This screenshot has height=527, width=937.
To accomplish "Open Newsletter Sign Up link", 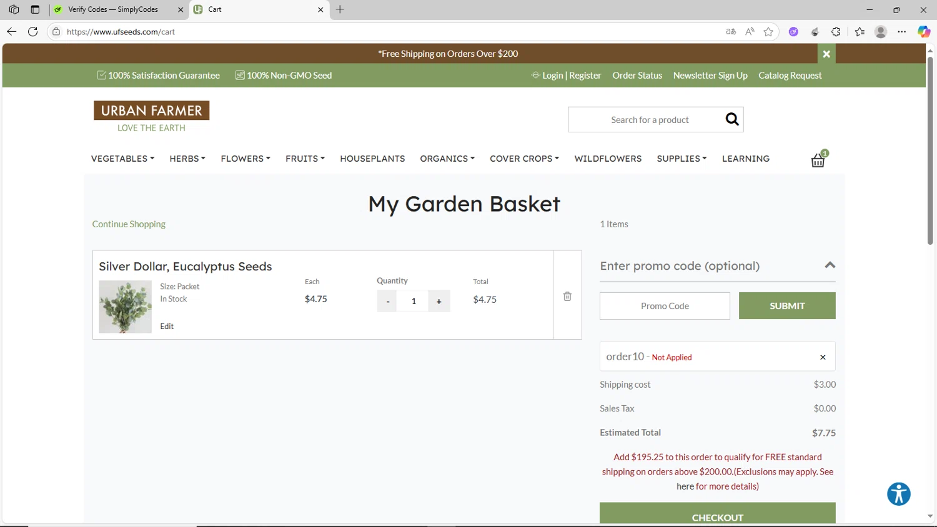I will (710, 76).
